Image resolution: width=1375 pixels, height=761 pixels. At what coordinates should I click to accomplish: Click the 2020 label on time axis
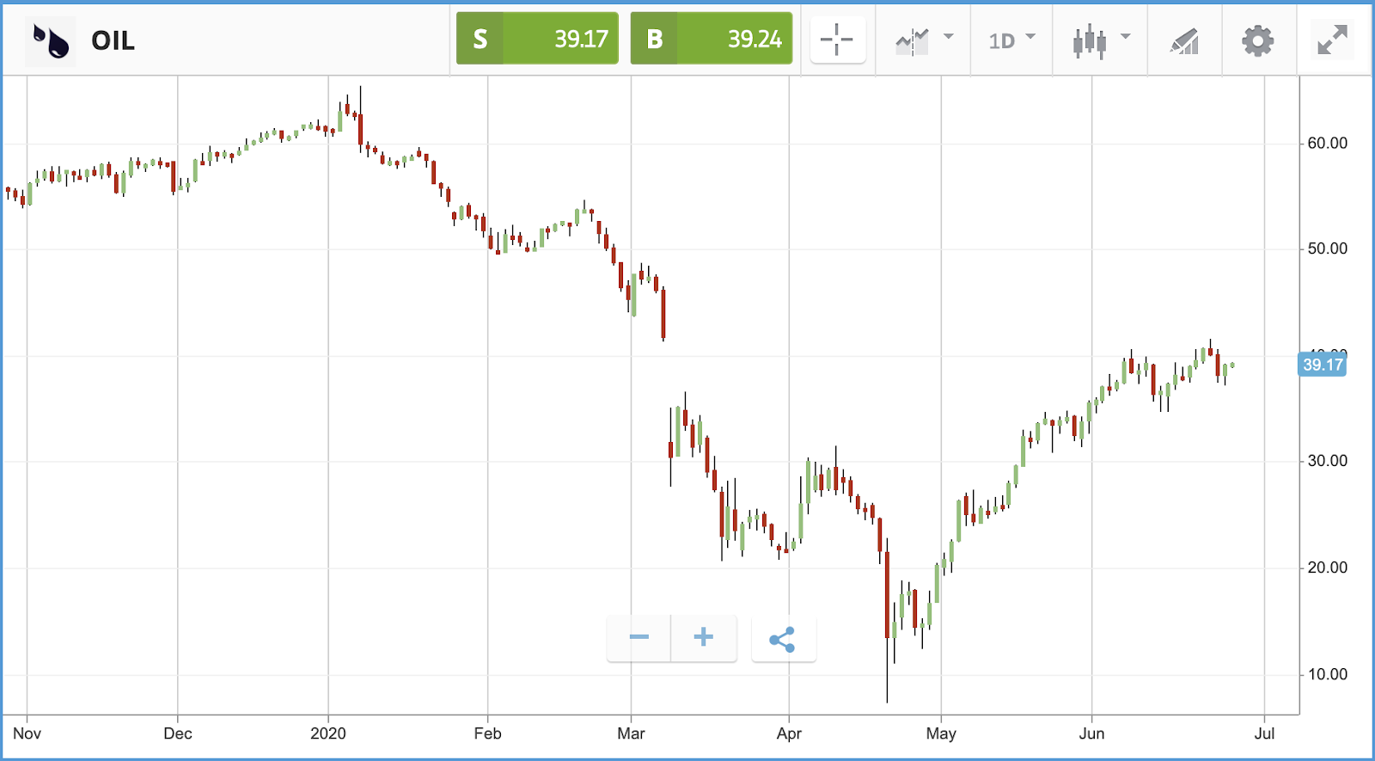(328, 733)
